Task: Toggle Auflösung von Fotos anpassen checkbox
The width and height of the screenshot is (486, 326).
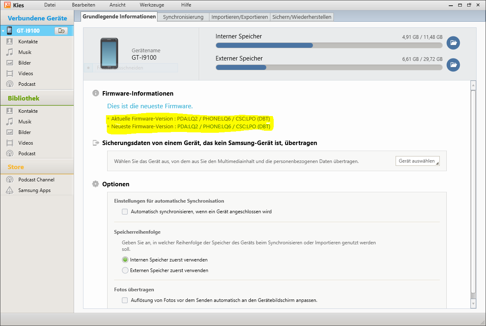Action: pos(125,300)
